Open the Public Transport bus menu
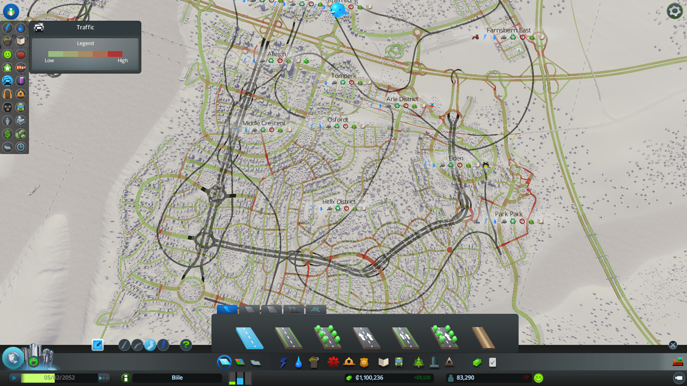This screenshot has width=687, height=386. (x=398, y=362)
